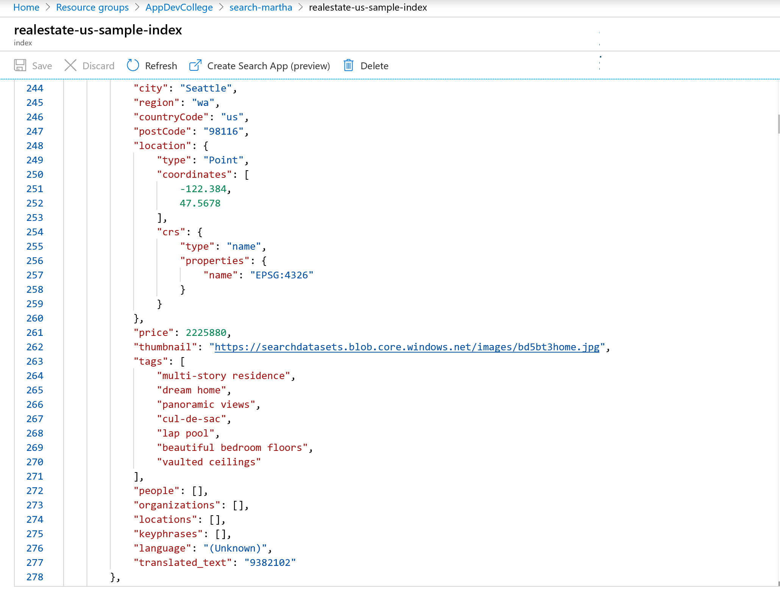Click line number 263 in the gutter
This screenshot has height=589, width=780.
[x=35, y=361]
